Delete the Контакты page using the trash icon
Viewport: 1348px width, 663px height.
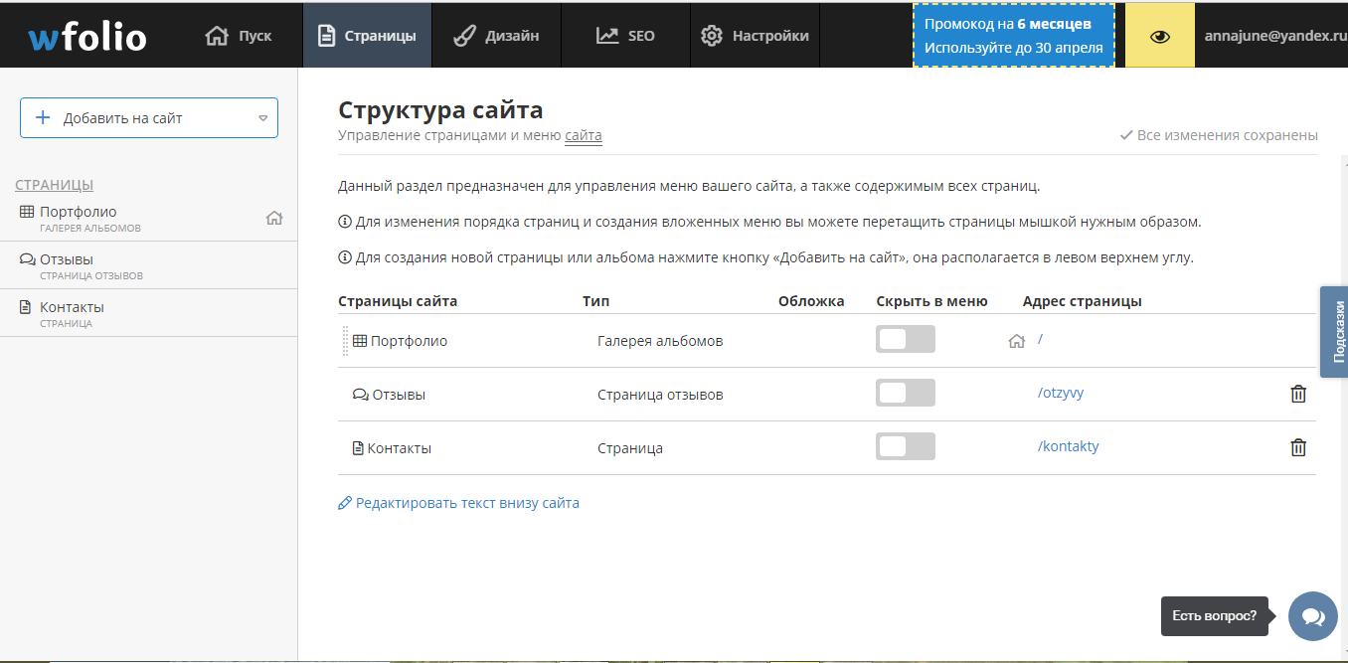tap(1297, 447)
